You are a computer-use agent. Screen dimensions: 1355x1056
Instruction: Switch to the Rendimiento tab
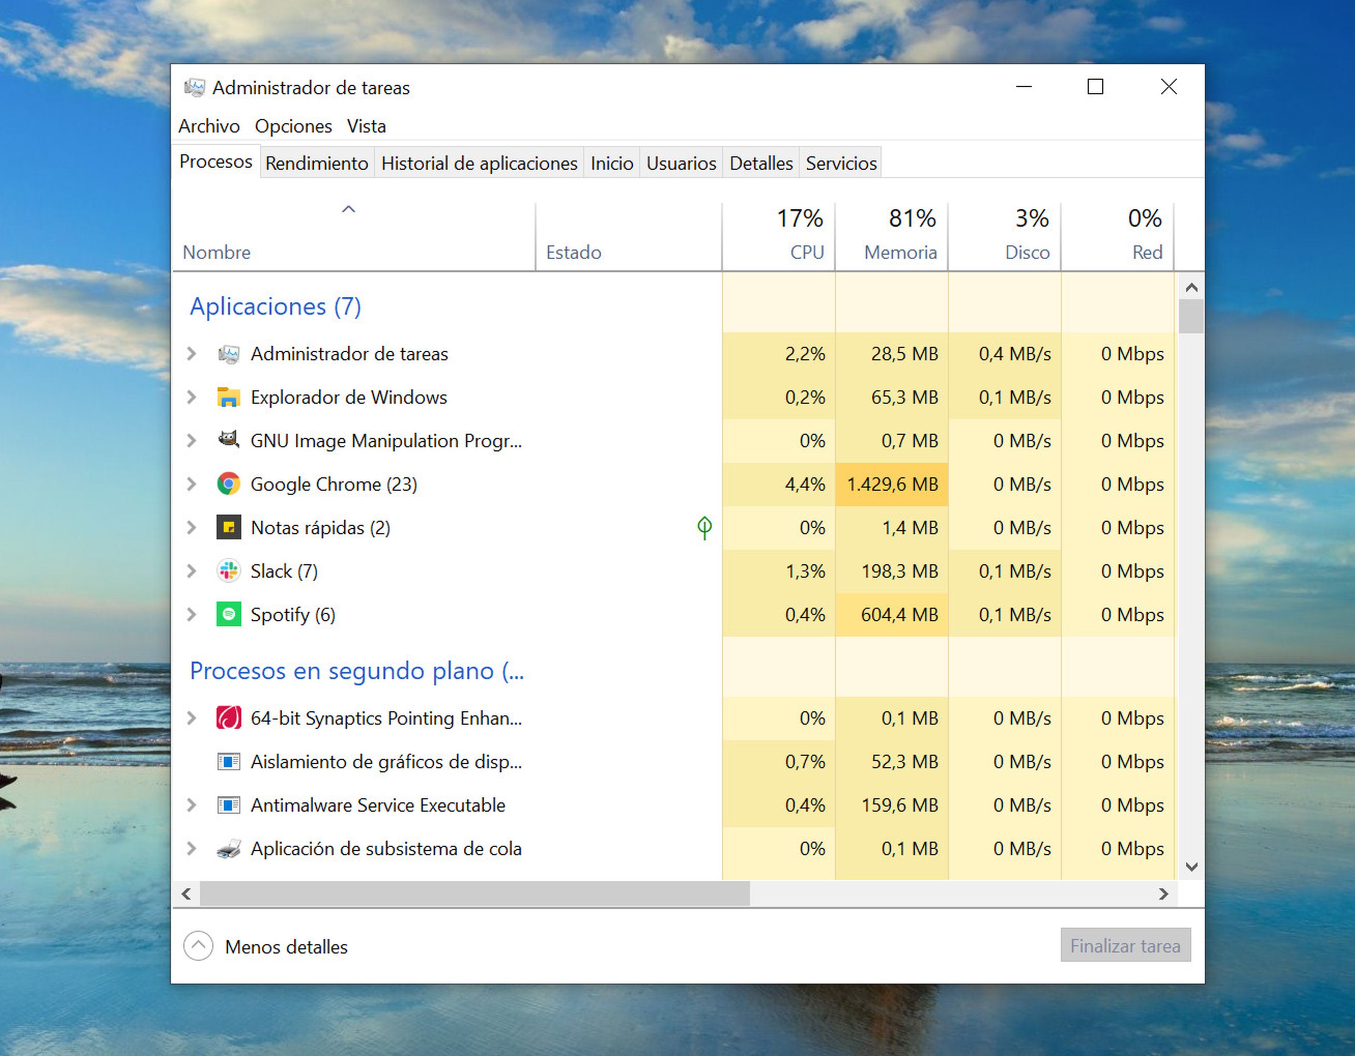coord(317,163)
